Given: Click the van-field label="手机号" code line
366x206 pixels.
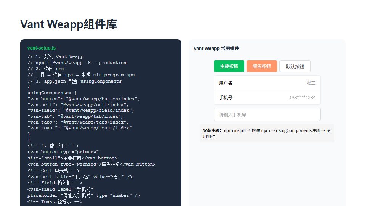Looking at the screenshot, I should coord(60,189).
